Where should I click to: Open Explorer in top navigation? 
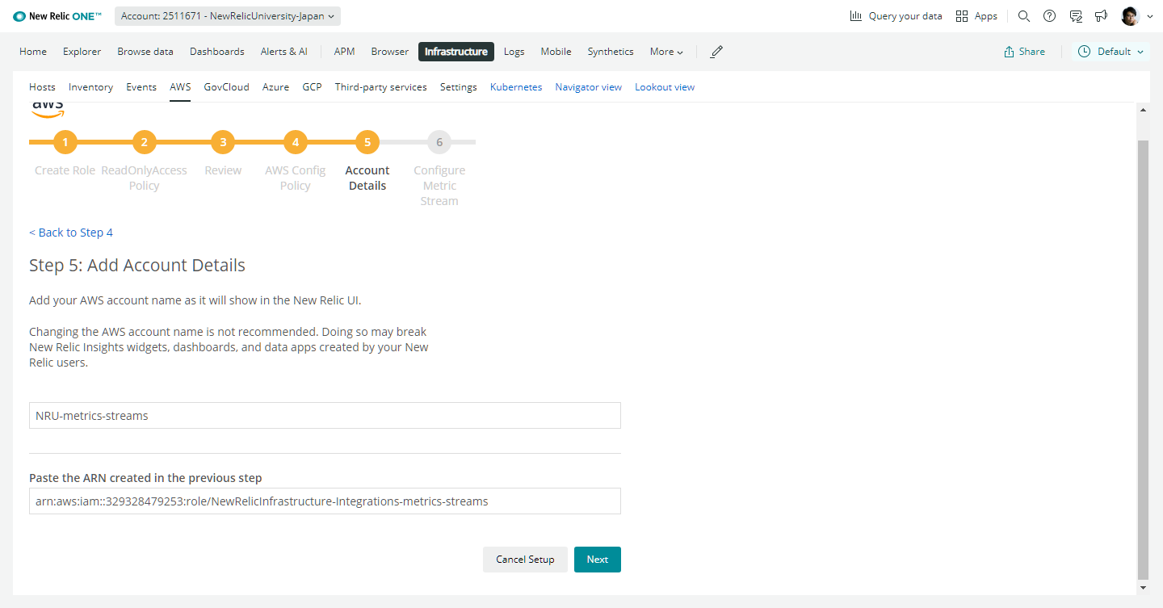click(82, 52)
